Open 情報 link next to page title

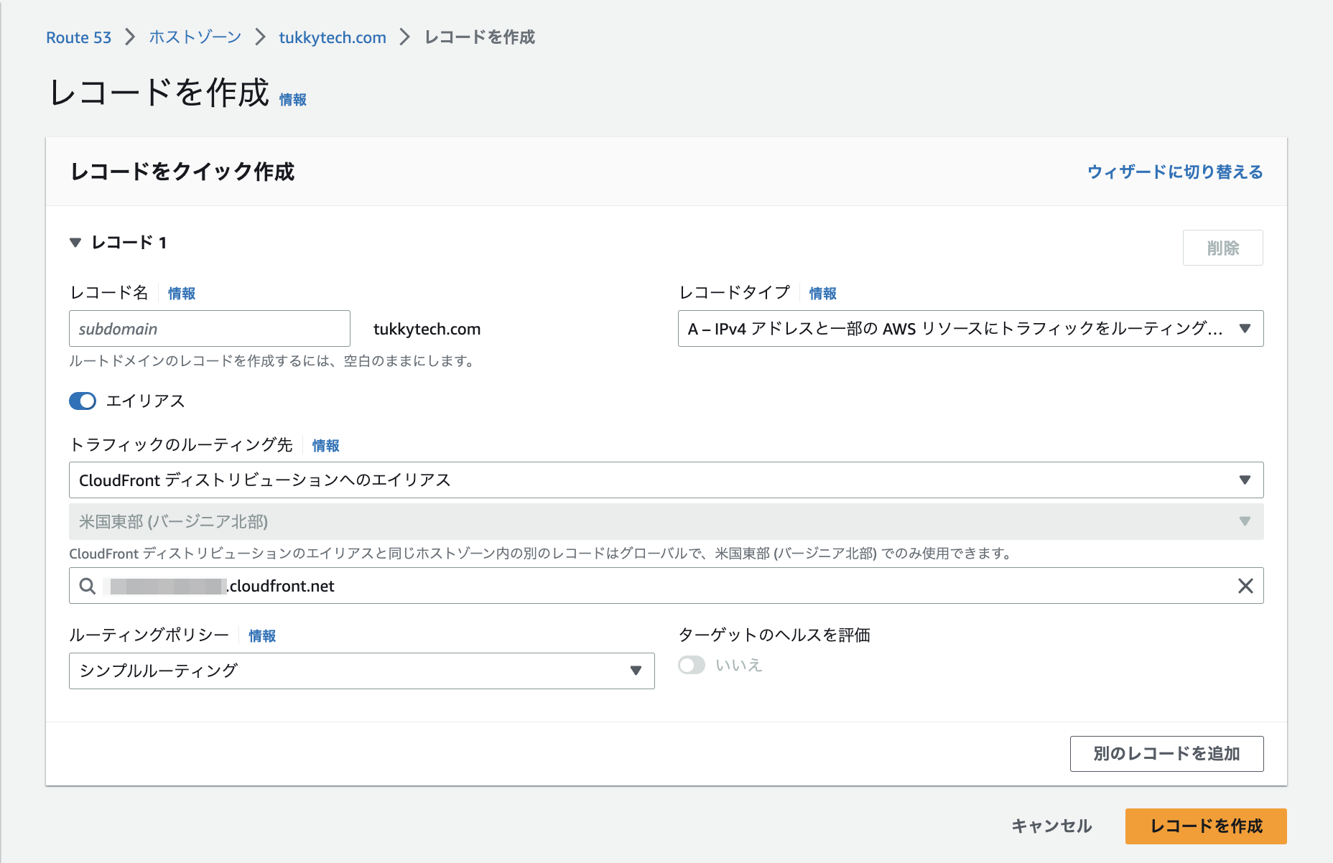click(x=292, y=100)
